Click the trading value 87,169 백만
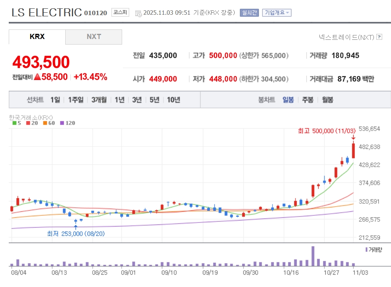The width and height of the screenshot is (391, 287). 356,79
